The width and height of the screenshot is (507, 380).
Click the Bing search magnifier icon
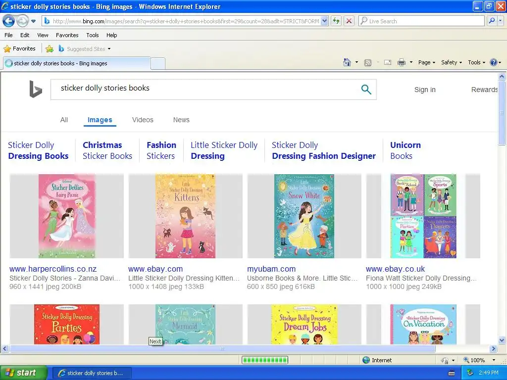pyautogui.click(x=366, y=89)
